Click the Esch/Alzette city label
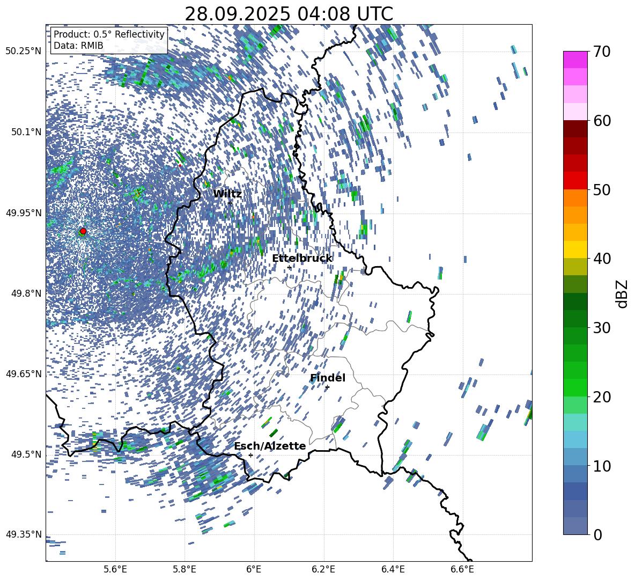Viewport: 635px width, 580px height. (x=270, y=446)
